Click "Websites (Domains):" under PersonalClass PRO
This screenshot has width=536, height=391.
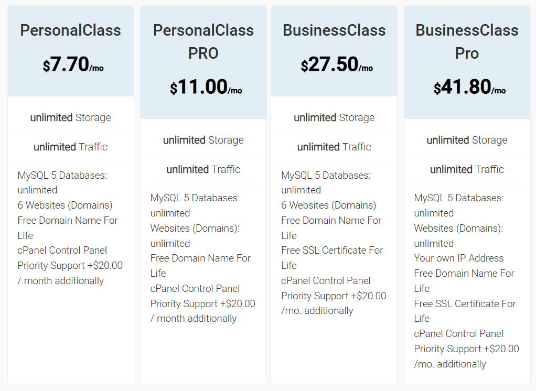pyautogui.click(x=195, y=229)
